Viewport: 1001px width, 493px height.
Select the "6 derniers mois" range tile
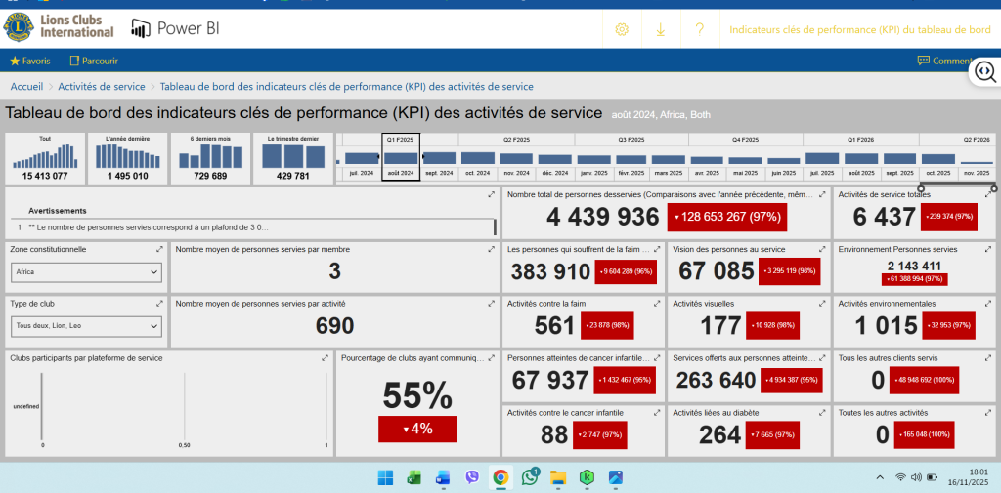[x=210, y=157]
